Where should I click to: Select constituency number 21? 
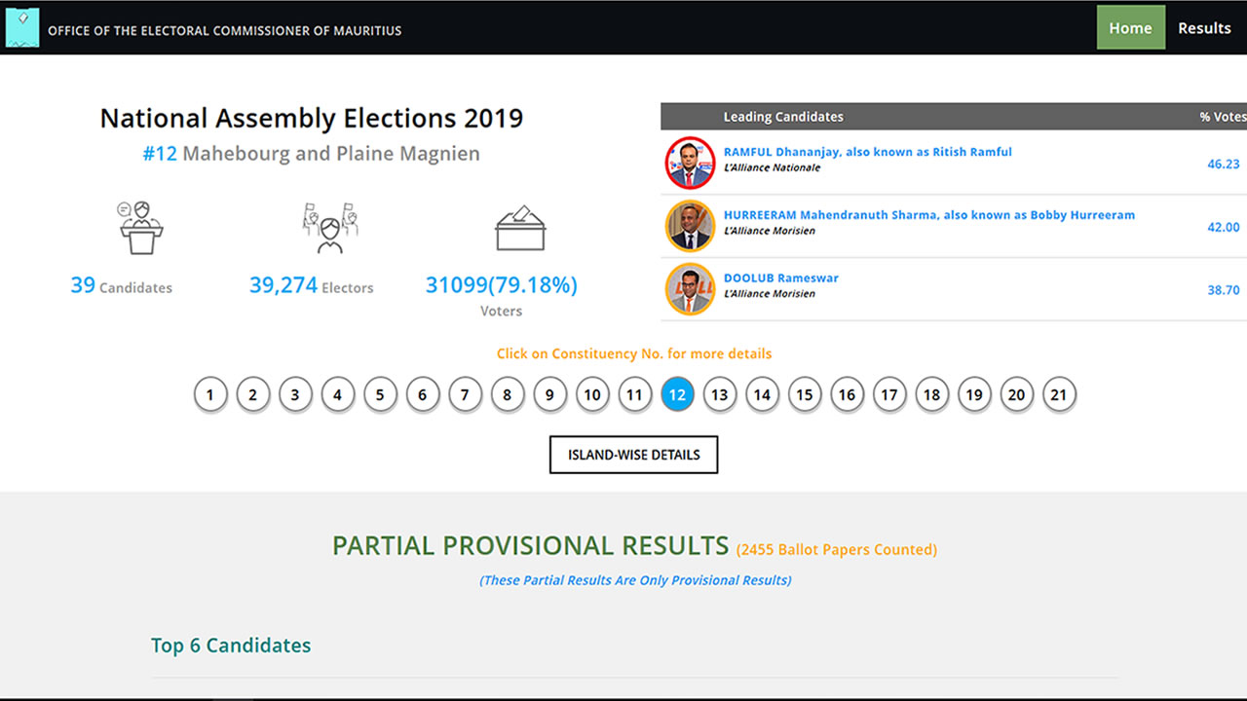1058,394
